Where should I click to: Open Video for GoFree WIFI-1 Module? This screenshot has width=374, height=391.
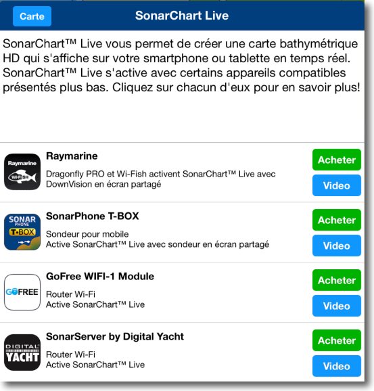coord(337,306)
